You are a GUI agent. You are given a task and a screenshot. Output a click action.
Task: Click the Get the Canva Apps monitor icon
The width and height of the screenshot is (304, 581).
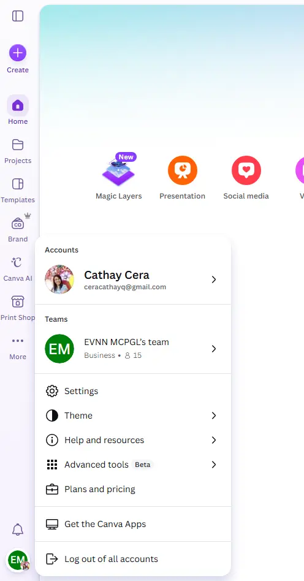(52, 524)
